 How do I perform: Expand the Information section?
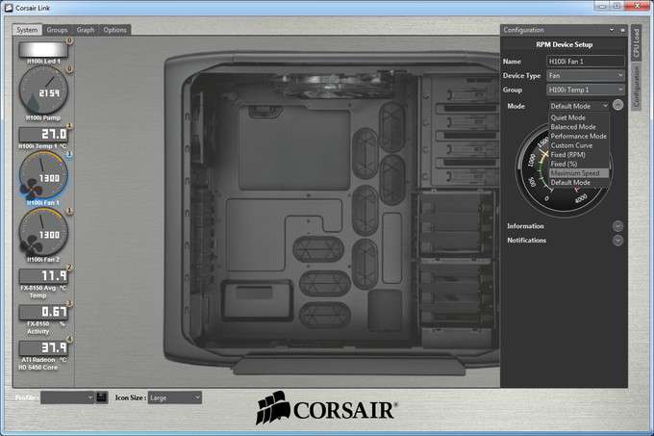(617, 226)
